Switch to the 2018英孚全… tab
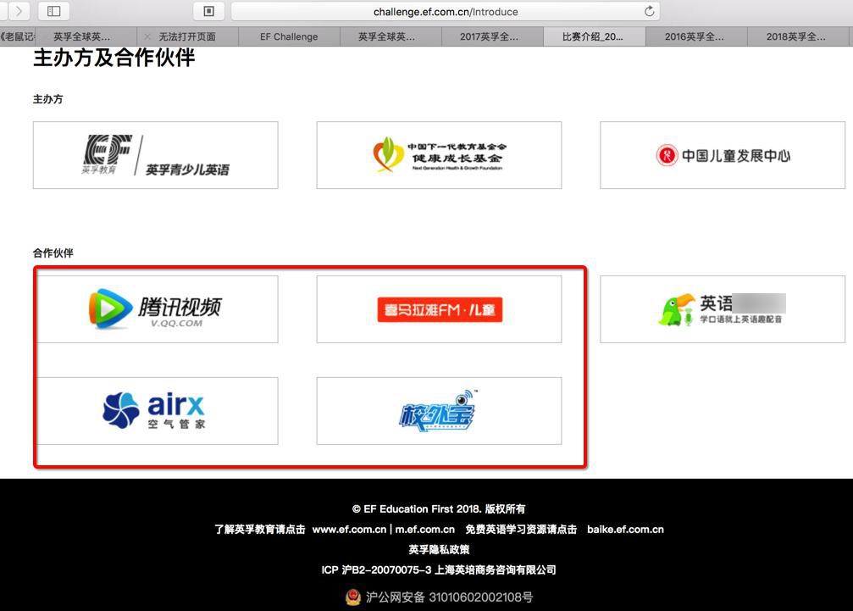This screenshot has width=853, height=611. click(800, 36)
